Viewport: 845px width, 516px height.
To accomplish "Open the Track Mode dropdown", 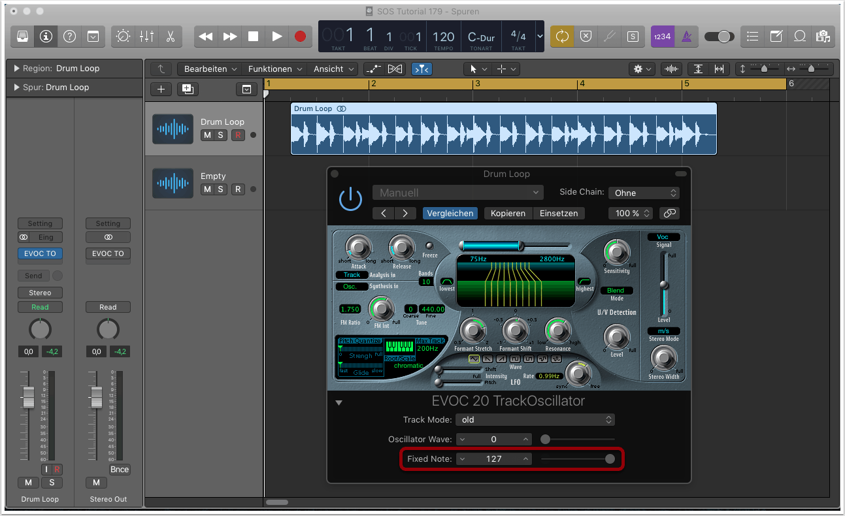I will coord(535,419).
